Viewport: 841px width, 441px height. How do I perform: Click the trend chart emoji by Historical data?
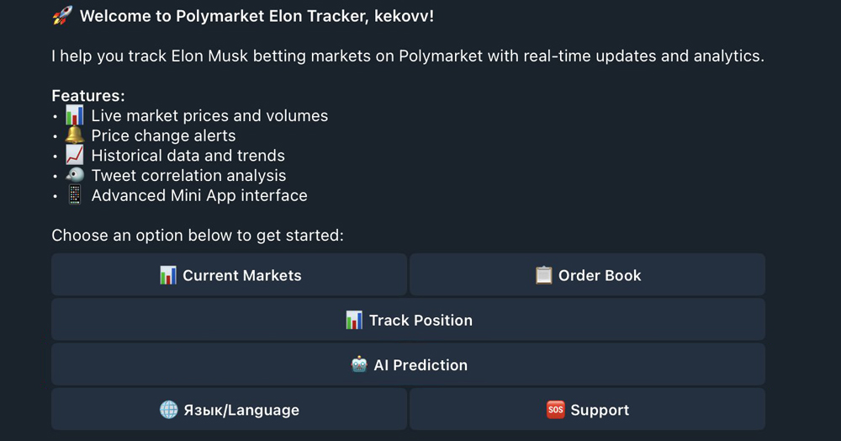[75, 156]
